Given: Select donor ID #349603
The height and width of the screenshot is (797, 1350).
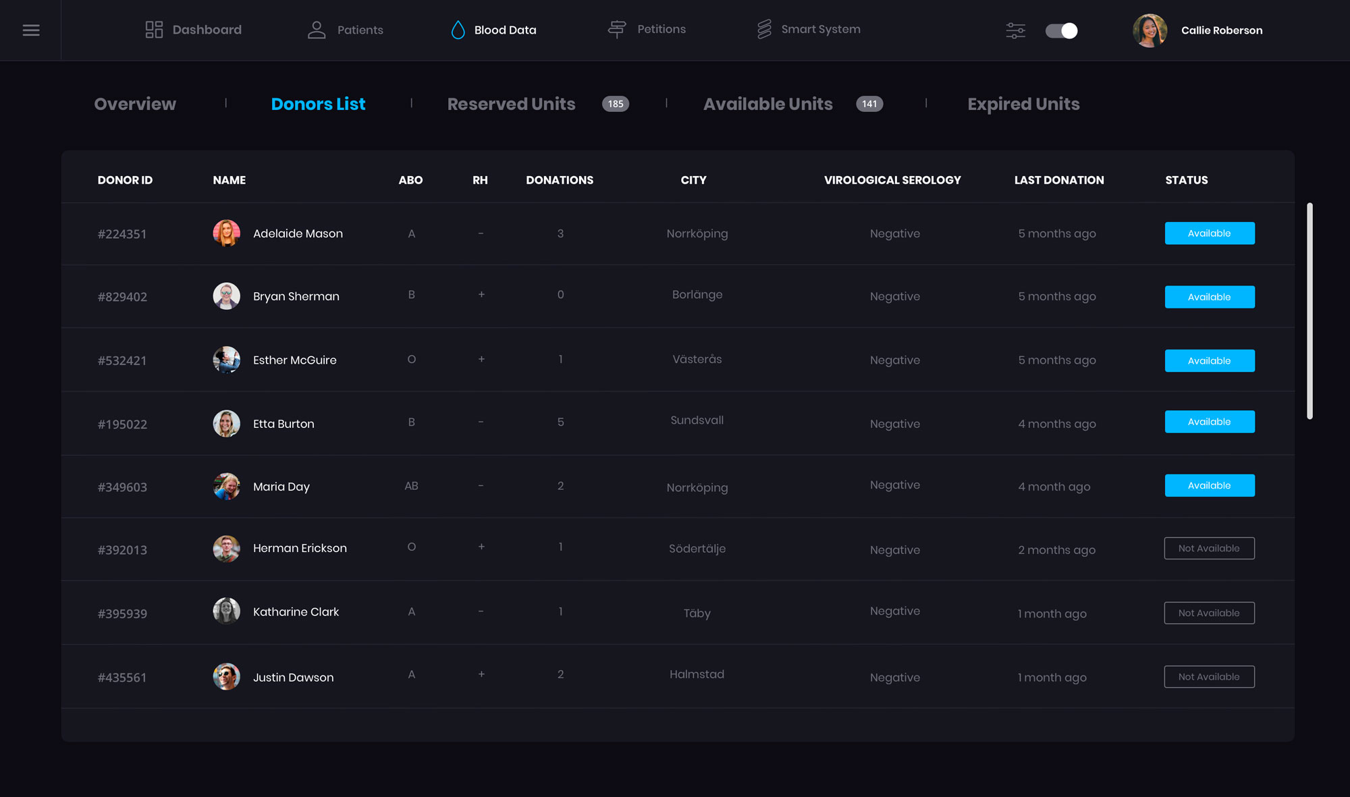Looking at the screenshot, I should 122,487.
